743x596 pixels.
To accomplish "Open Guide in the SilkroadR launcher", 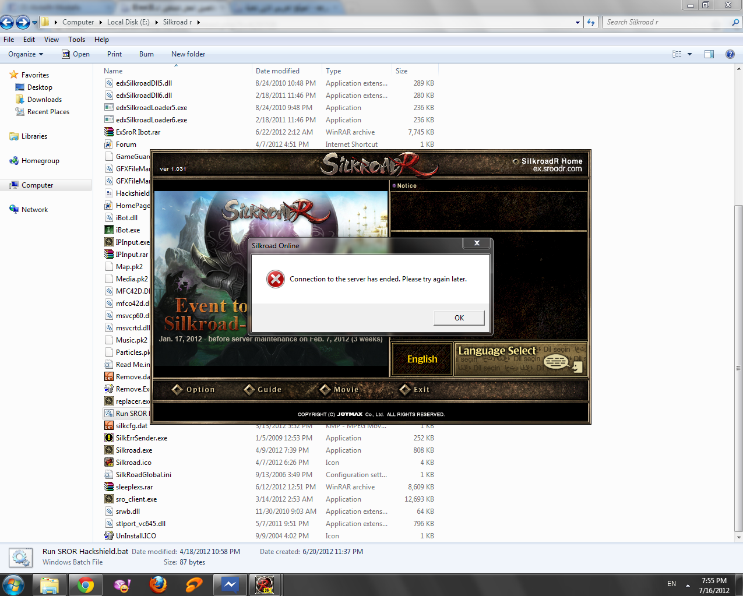I will 263,390.
